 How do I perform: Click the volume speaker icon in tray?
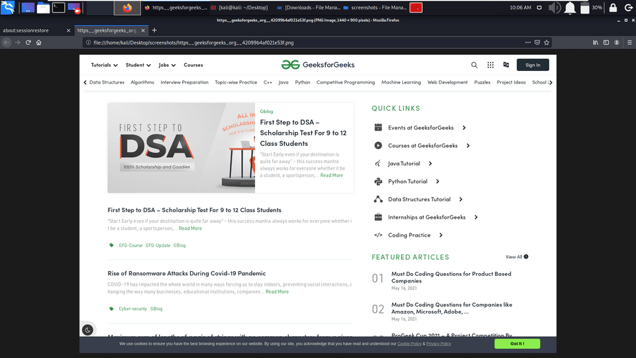click(x=554, y=8)
